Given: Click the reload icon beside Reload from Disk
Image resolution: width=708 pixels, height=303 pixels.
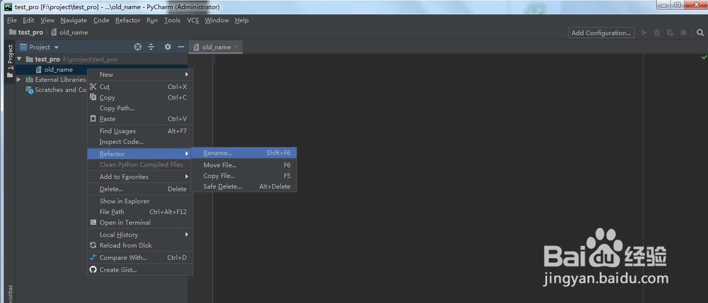Looking at the screenshot, I should click(93, 245).
